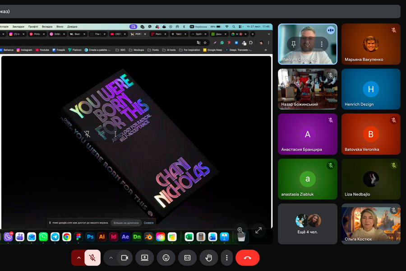This screenshot has width=406, height=271.
Task: Pin Maksym Chubenko's video tile
Action: (x=294, y=44)
